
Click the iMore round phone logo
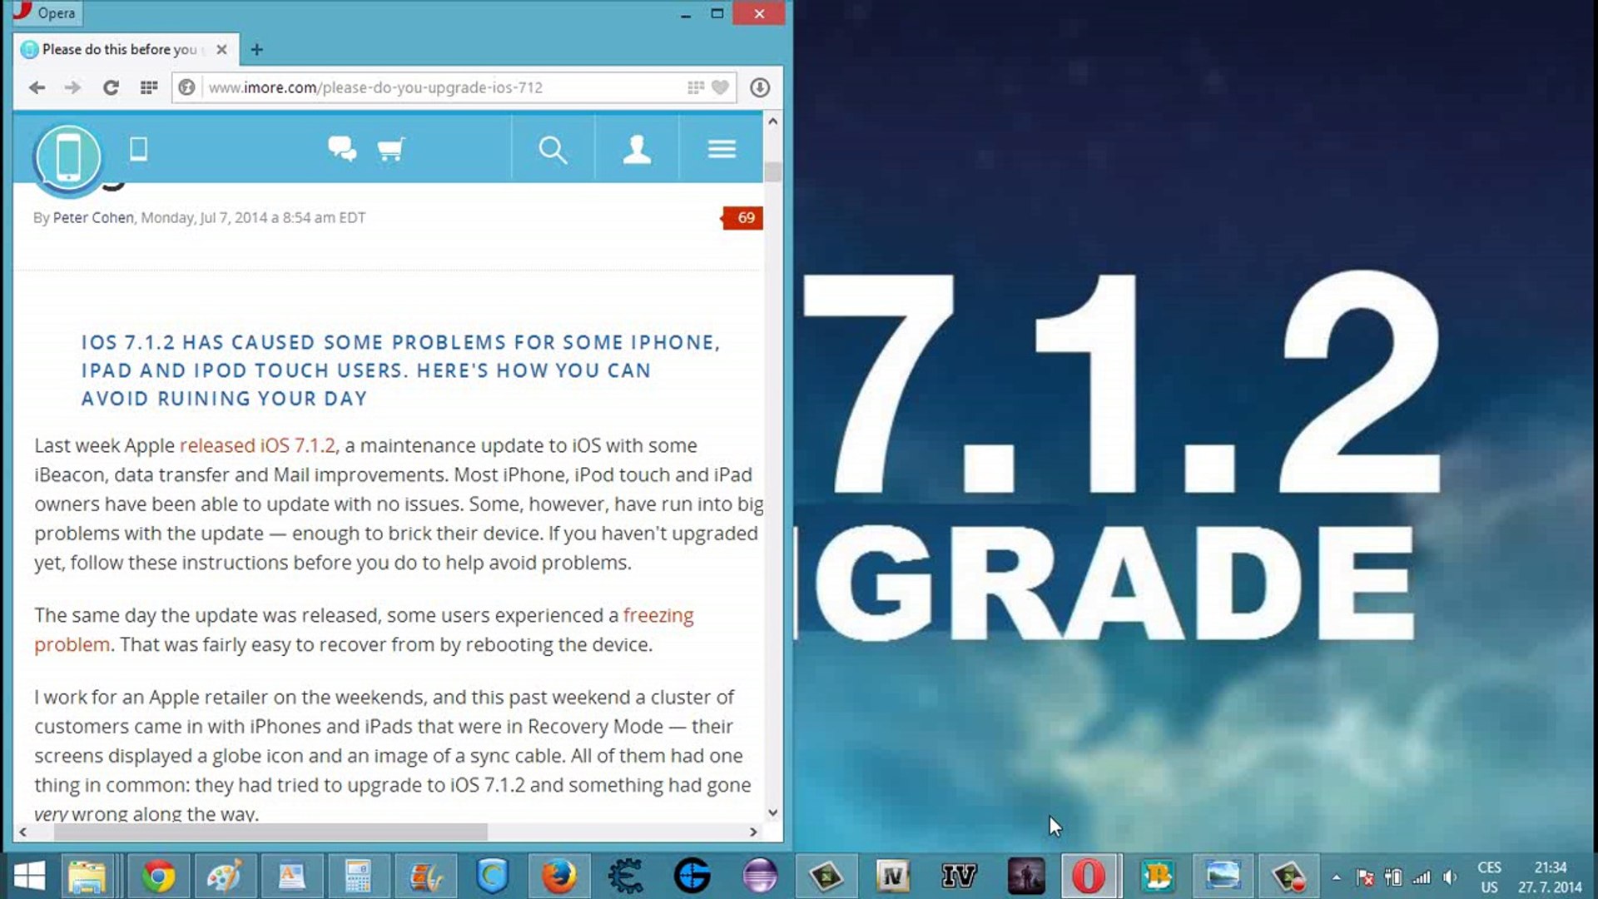click(68, 157)
